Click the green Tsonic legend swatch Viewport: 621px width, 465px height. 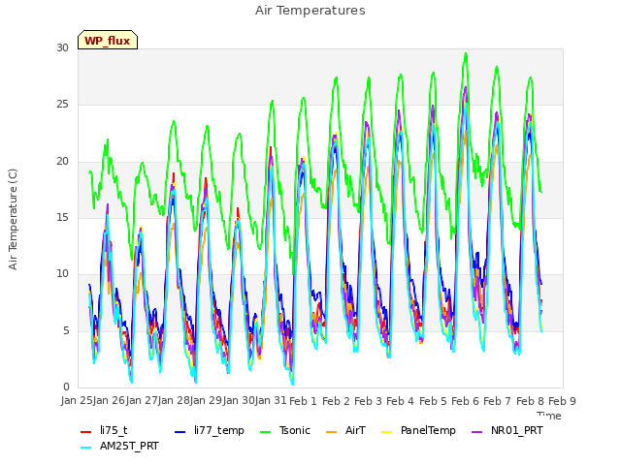(265, 432)
